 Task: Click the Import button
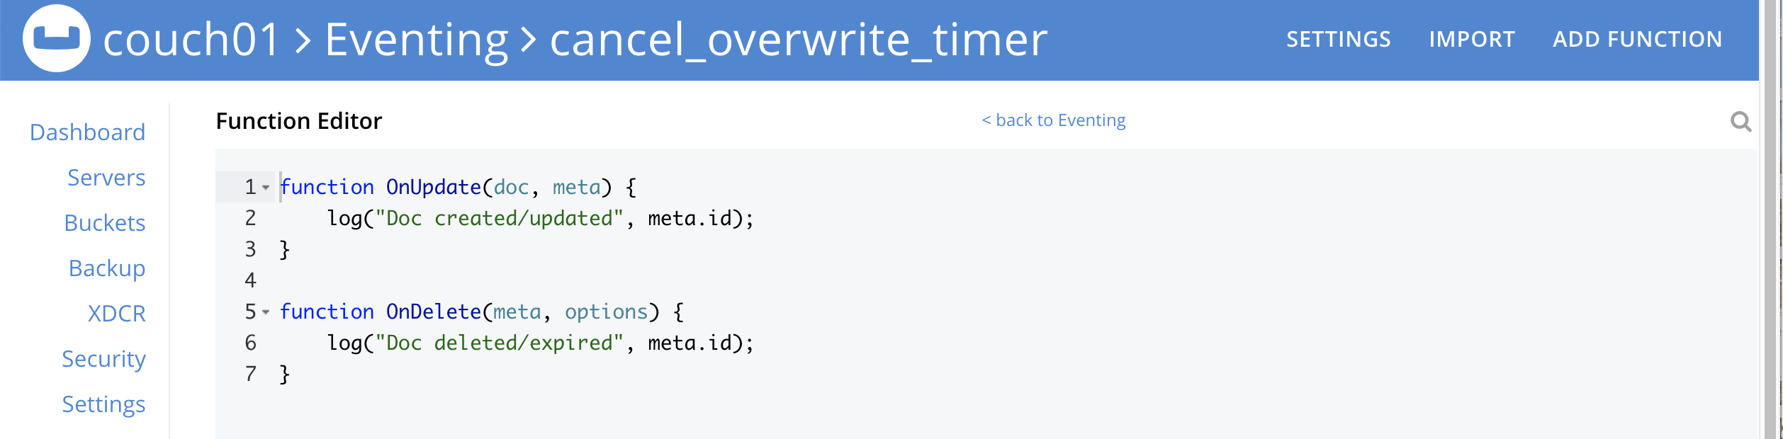pyautogui.click(x=1471, y=40)
